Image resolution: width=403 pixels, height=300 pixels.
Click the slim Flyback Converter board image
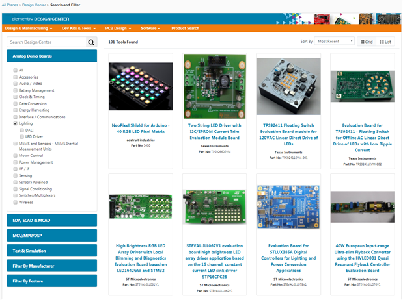click(x=363, y=206)
